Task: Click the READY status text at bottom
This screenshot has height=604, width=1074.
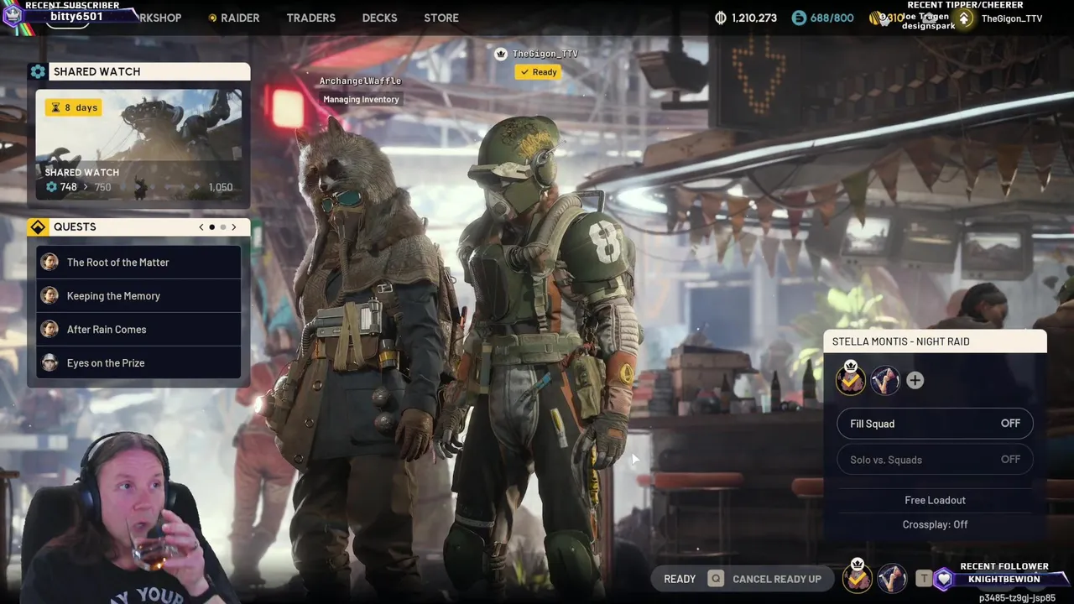Action: coord(680,579)
